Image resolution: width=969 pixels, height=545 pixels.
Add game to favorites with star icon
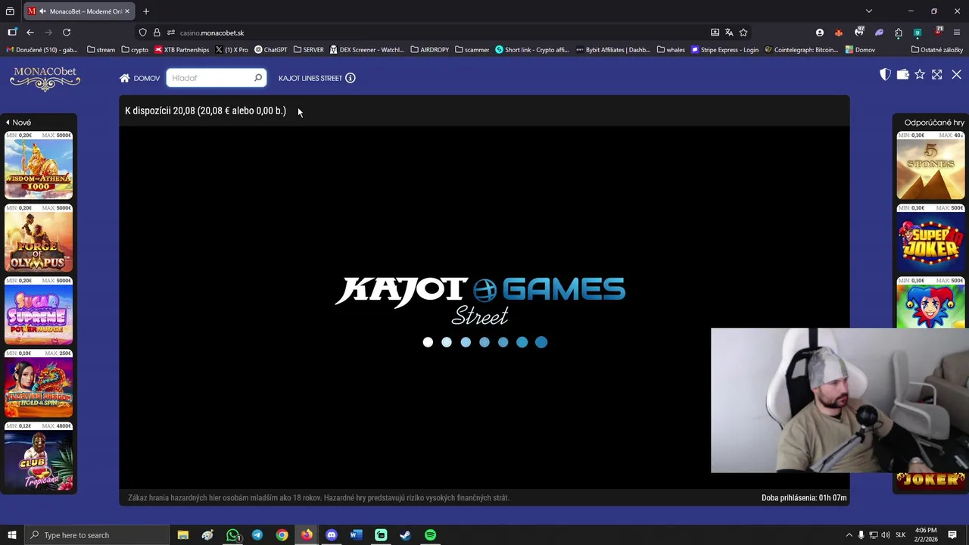(x=920, y=74)
